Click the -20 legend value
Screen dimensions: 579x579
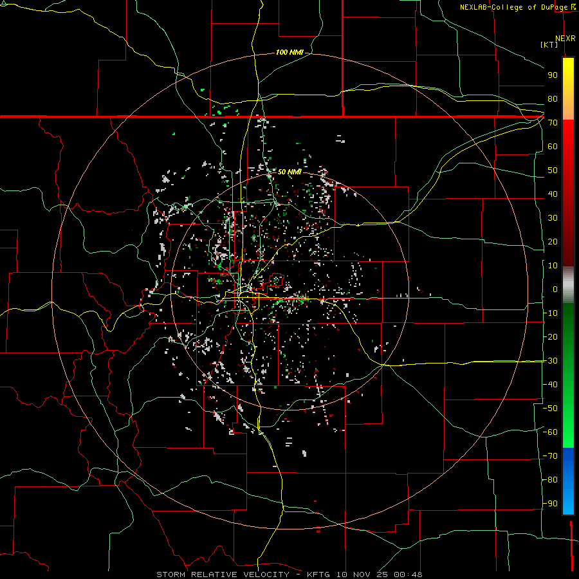550,337
